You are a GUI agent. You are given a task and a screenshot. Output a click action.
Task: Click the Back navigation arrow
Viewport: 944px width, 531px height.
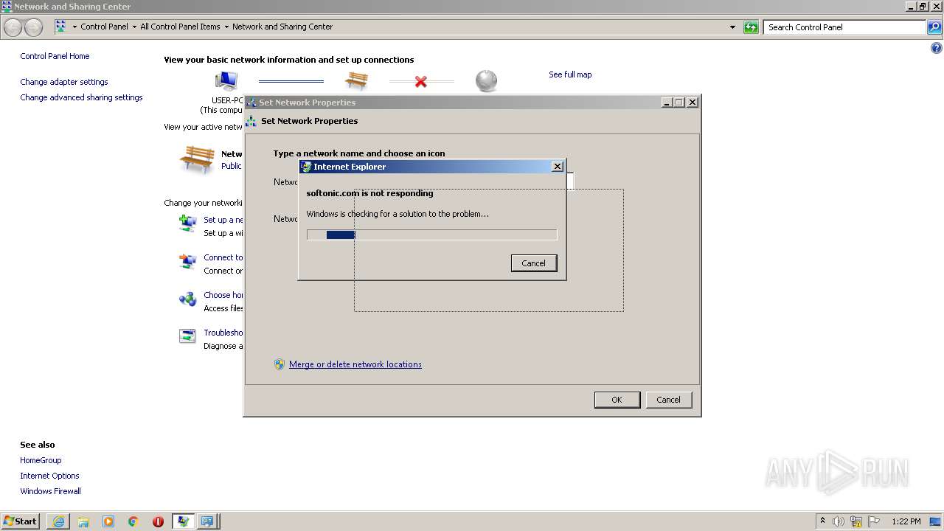(x=13, y=27)
